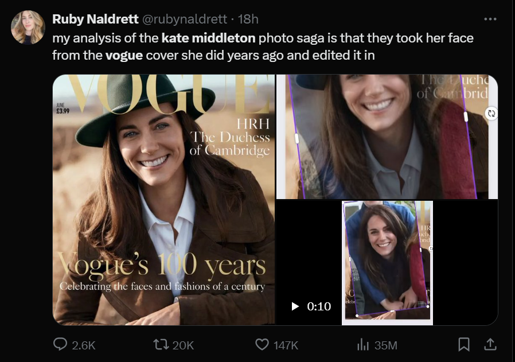Viewport: 515px width, 362px height.
Task: Click the circular rotate icon on the zoomed photo
Action: (491, 114)
